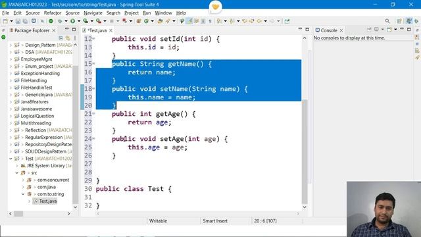This screenshot has height=237, width=421.
Task: Click the greyed Forward navigation arrow
Action: pyautogui.click(x=272, y=21)
